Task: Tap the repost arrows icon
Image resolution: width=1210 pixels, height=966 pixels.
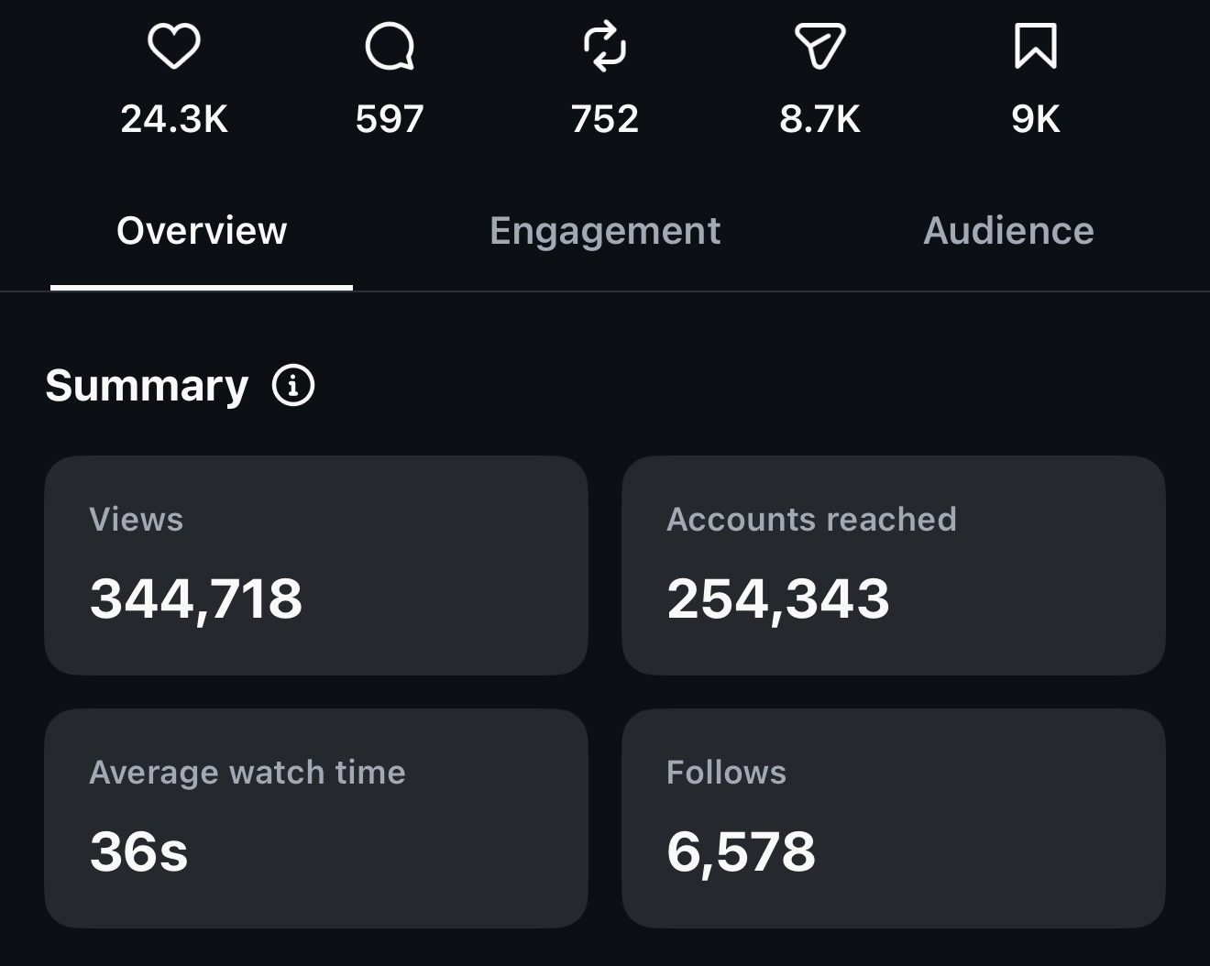Action: (605, 47)
